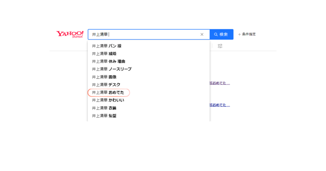Select the 井上清華 ノースリーブ suggestion

[112, 69]
